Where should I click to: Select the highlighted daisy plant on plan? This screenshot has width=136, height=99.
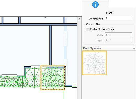pos(53,78)
